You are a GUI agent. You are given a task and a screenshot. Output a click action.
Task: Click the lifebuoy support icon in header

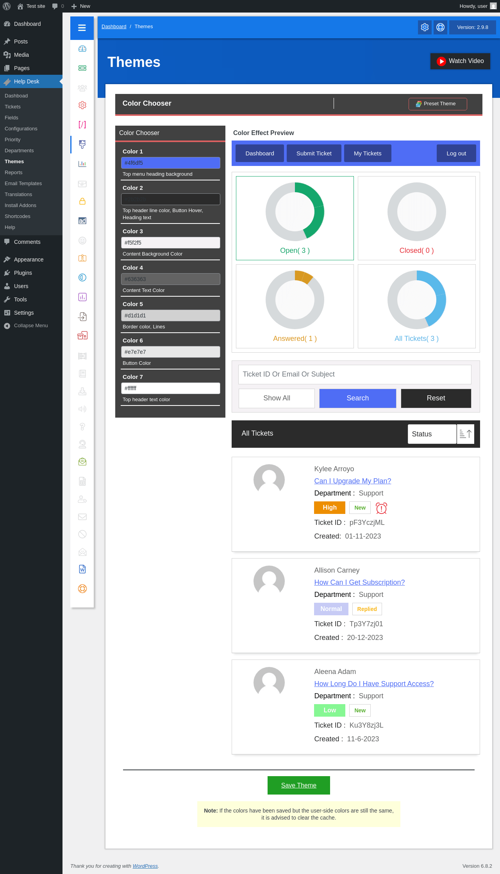pos(441,27)
